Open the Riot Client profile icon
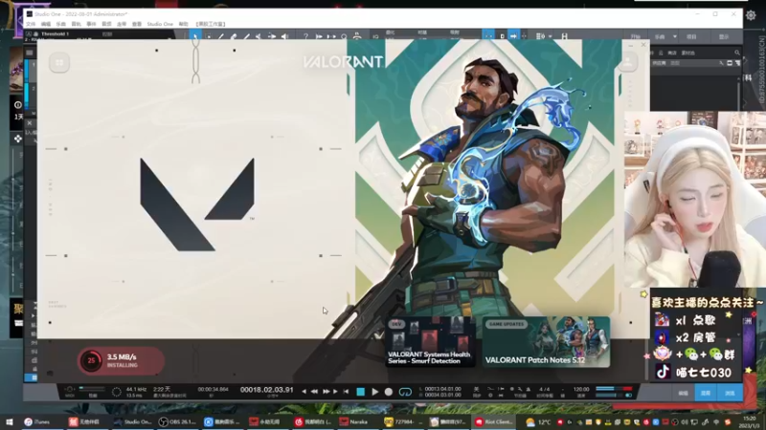This screenshot has height=430, width=766. 628,62
